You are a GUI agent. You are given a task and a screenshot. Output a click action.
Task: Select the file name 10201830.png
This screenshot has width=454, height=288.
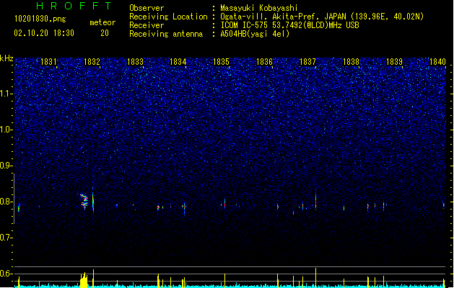(x=40, y=19)
